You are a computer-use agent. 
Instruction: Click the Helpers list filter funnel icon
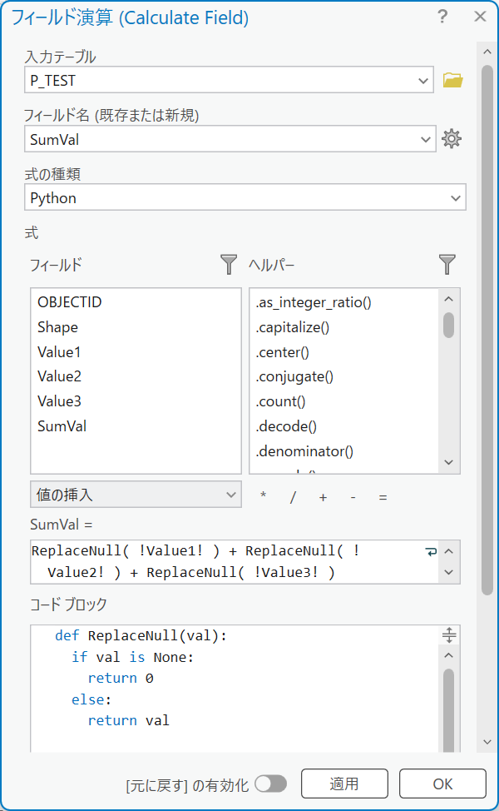(x=447, y=265)
